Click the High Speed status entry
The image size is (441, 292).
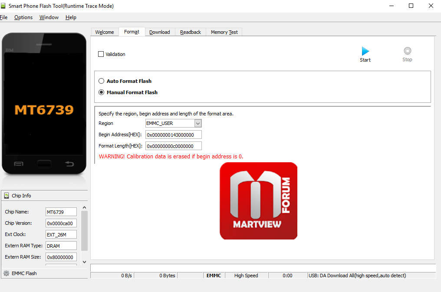[246, 276]
